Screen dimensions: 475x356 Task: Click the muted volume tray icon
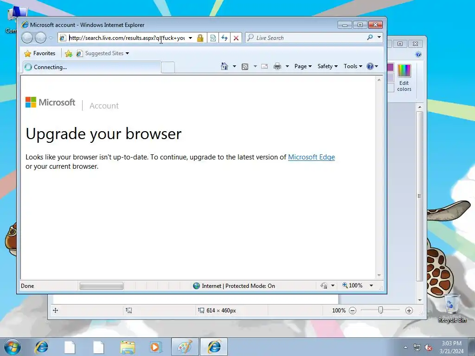(428, 348)
